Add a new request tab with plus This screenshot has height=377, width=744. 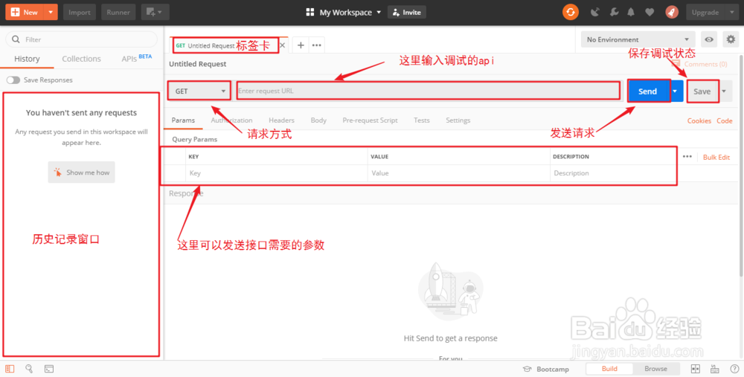click(301, 45)
